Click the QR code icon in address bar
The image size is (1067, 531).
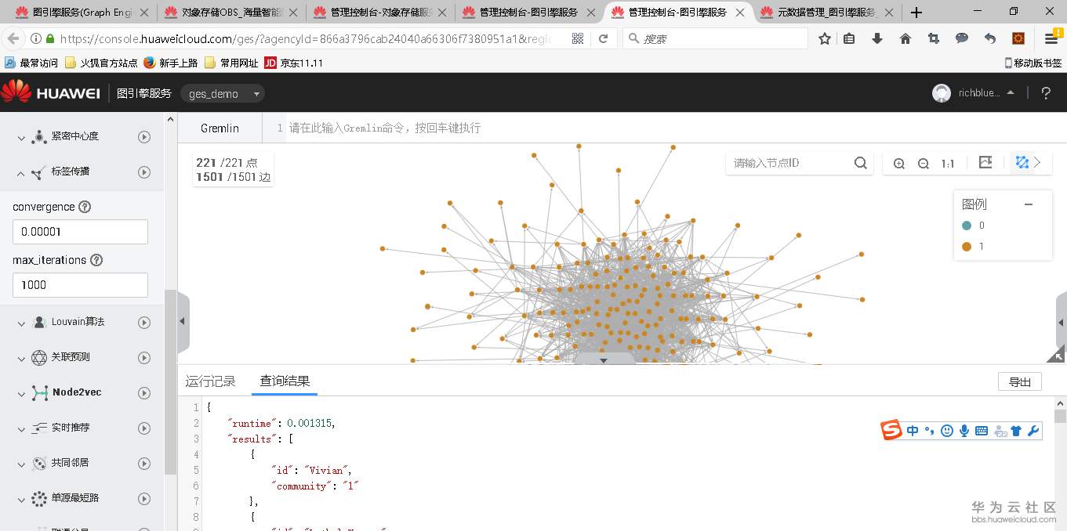coord(578,38)
